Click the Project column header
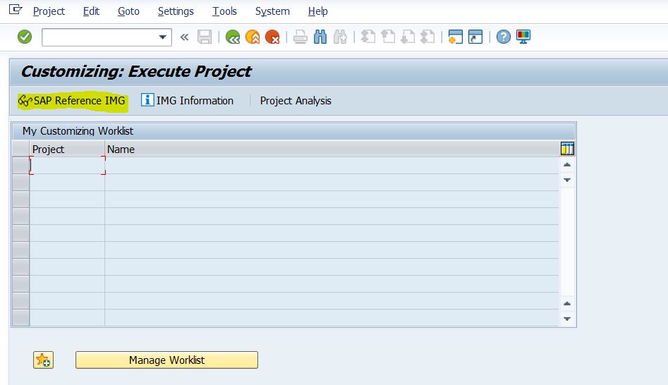 click(x=67, y=149)
